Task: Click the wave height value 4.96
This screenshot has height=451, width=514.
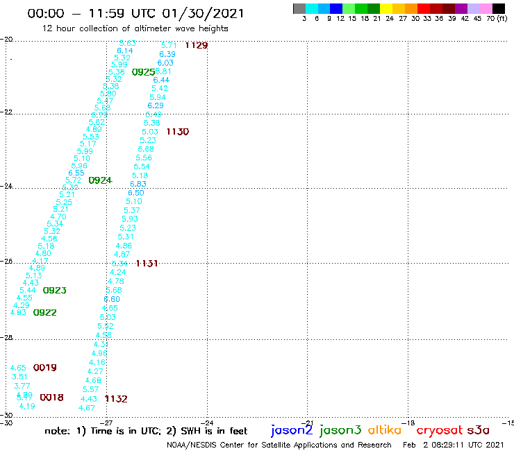Action: (x=99, y=353)
